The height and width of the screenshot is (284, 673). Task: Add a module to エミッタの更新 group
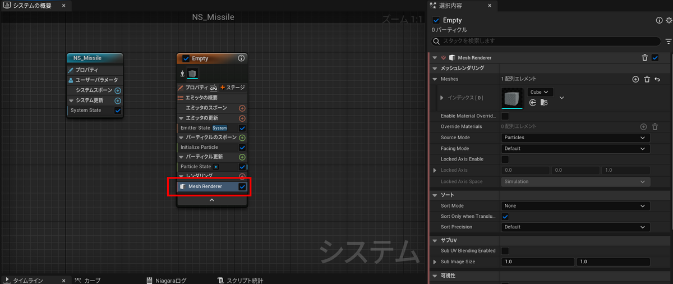click(242, 118)
